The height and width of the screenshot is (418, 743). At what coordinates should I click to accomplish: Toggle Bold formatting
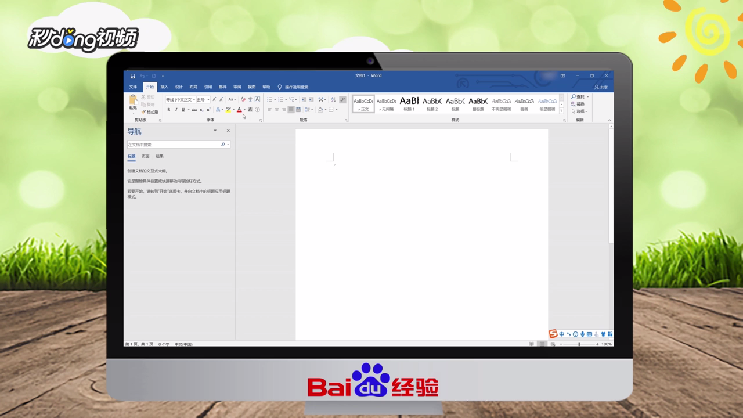click(169, 110)
